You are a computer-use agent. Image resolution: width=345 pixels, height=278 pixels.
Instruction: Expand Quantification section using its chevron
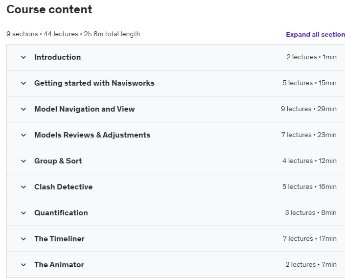pos(23,213)
